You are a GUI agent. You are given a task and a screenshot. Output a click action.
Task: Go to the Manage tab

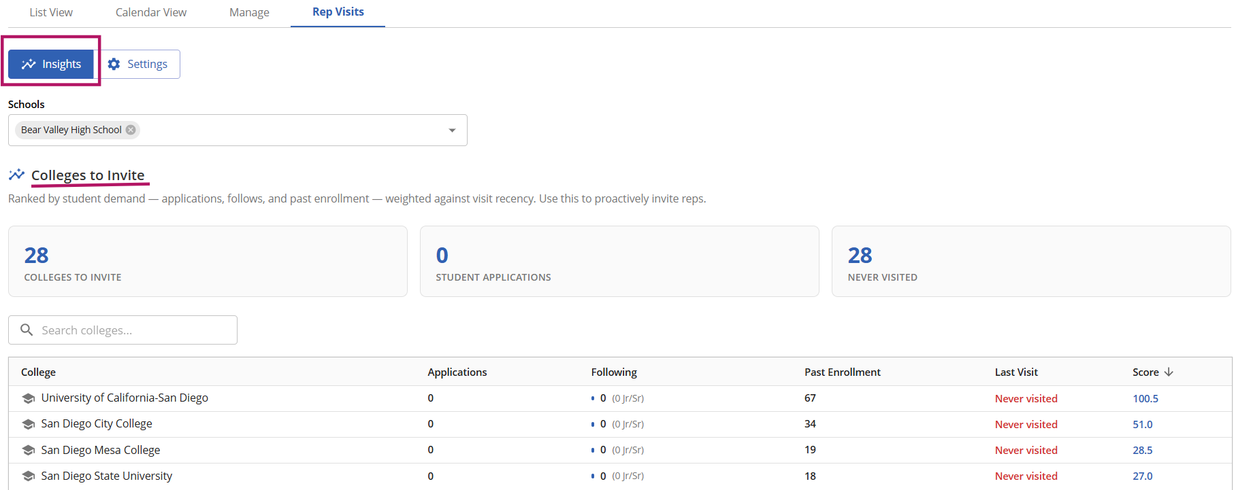coord(249,12)
